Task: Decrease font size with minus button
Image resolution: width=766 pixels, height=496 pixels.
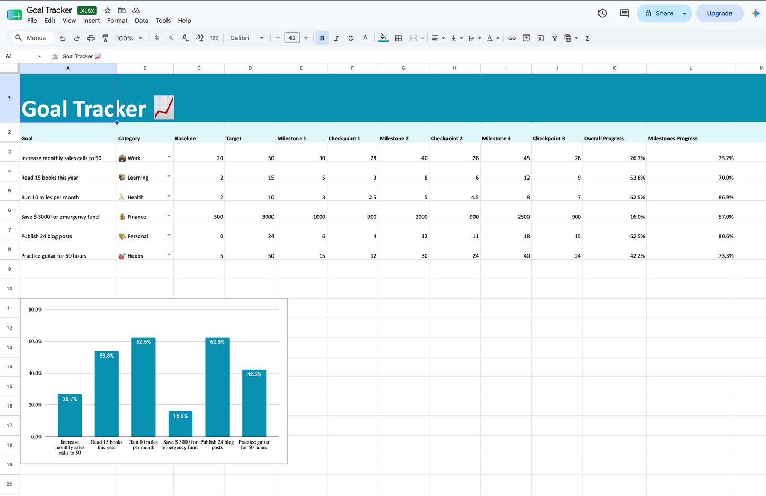Action: [277, 38]
